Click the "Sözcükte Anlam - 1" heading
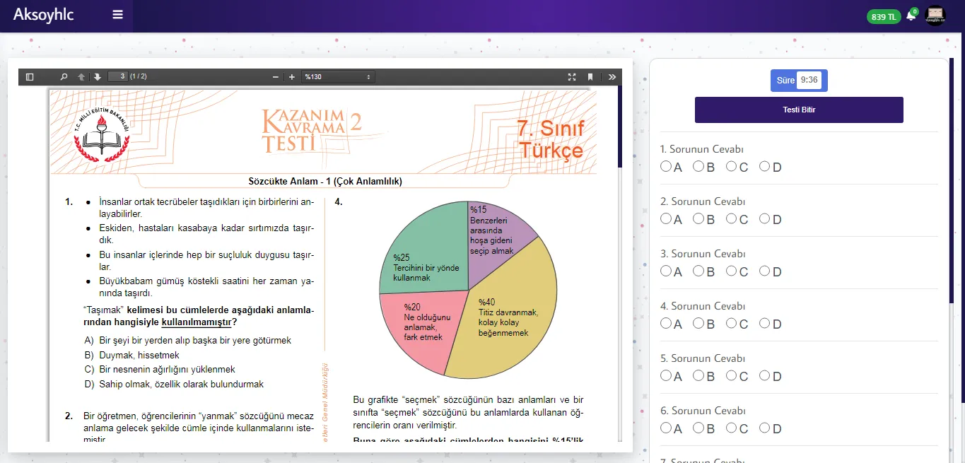The height and width of the screenshot is (463, 965). 325,181
